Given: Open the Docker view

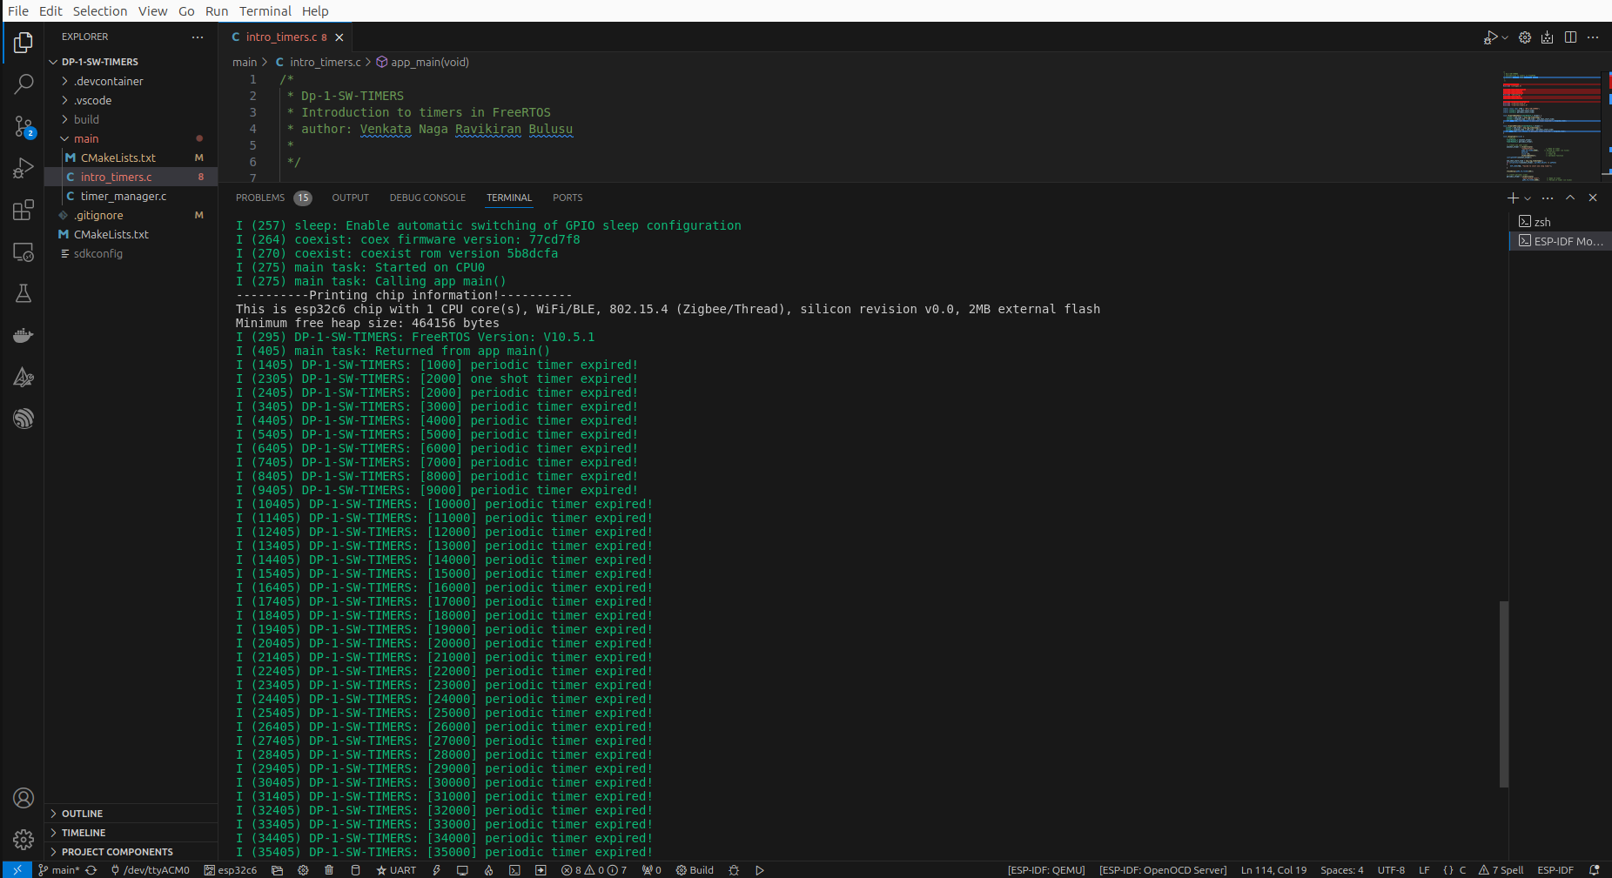Looking at the screenshot, I should point(24,335).
